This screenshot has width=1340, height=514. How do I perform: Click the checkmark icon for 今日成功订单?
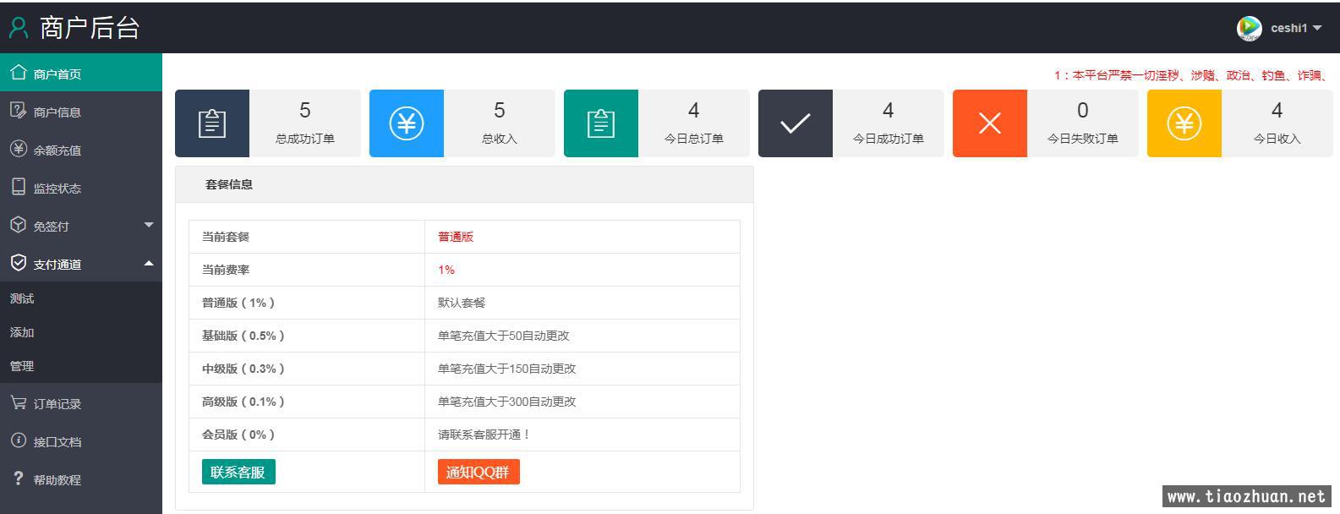click(795, 123)
